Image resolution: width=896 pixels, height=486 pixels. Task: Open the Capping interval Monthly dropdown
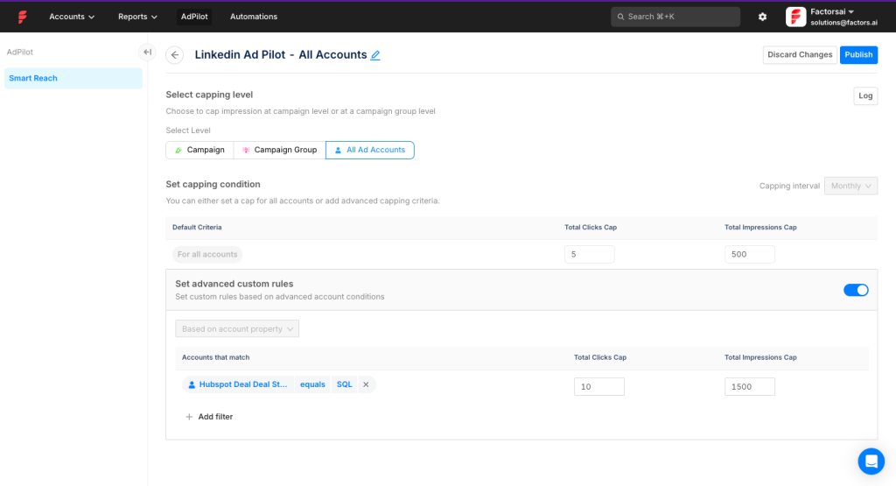click(850, 186)
